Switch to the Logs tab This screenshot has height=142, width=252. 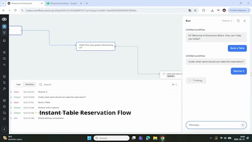(x=18, y=85)
